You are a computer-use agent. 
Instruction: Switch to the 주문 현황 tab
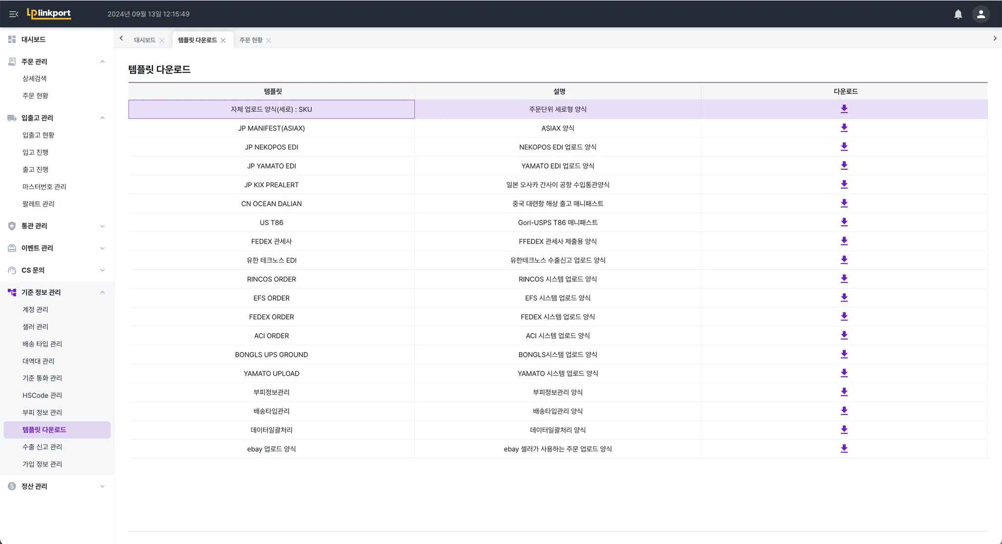[x=250, y=40]
